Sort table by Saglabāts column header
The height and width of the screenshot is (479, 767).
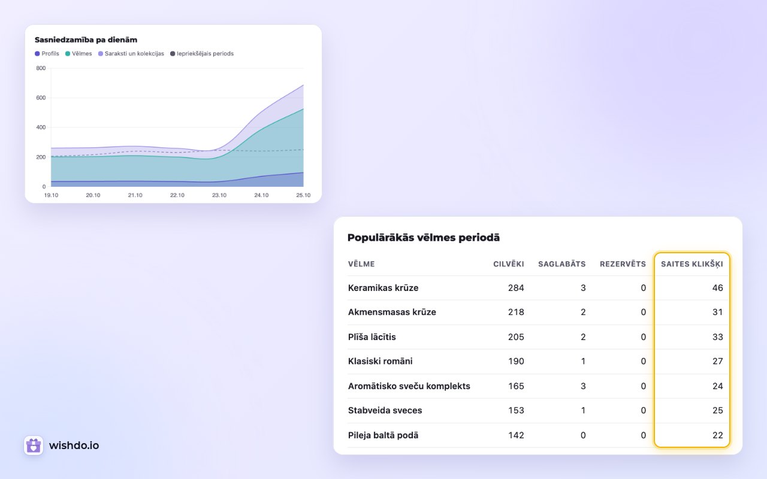(562, 264)
